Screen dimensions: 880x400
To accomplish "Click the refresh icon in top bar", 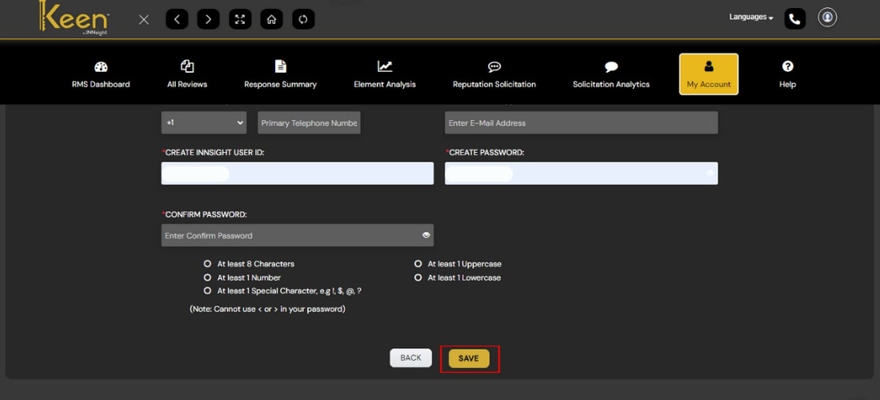I will tap(303, 19).
